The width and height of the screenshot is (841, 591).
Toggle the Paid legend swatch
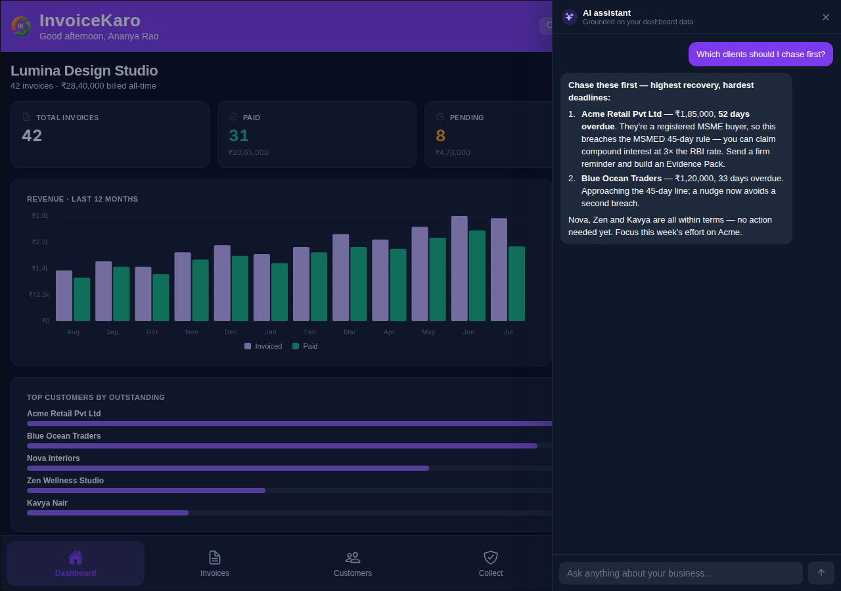(x=296, y=346)
